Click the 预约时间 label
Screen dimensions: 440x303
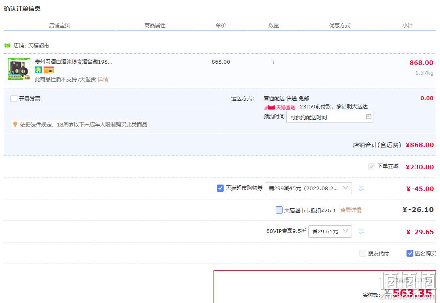point(274,116)
